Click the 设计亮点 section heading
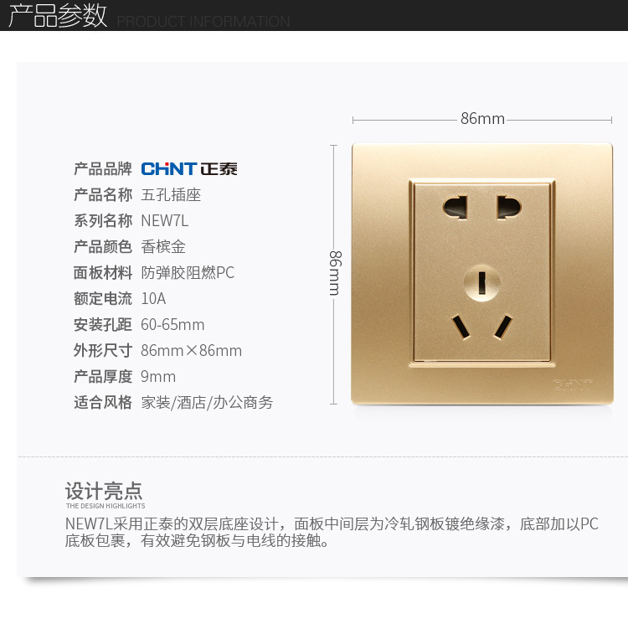Viewport: 628px width, 629px height. [104, 491]
